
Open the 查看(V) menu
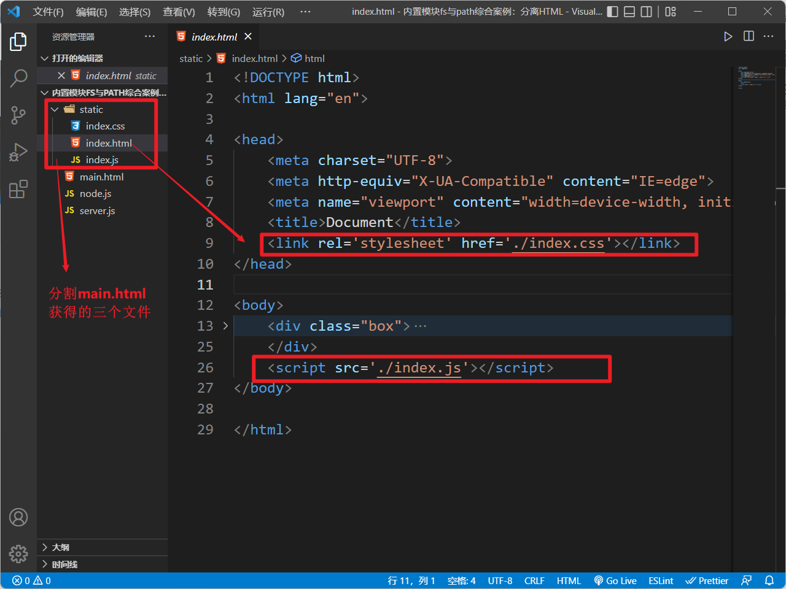[179, 12]
